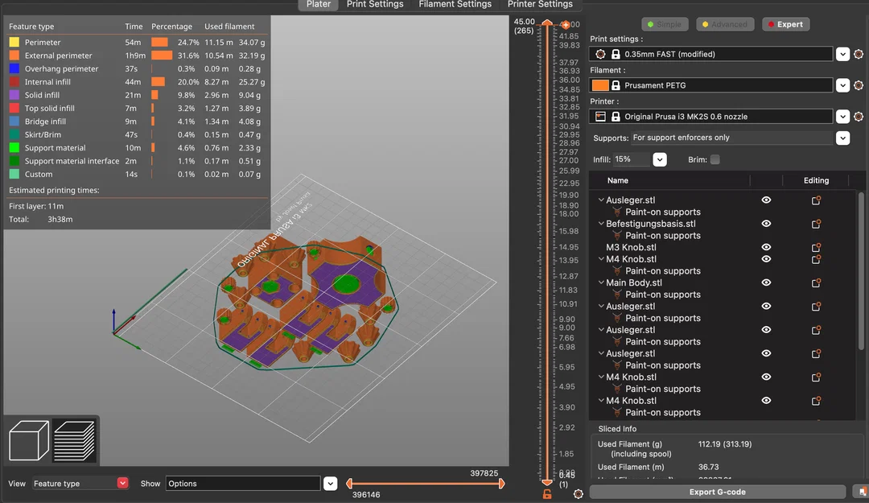Open filament settings gear beside Prusament PETG
The width and height of the screenshot is (869, 503).
point(859,85)
